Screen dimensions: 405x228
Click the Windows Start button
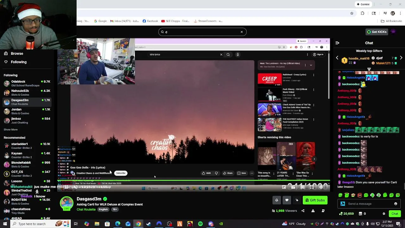[x=5, y=224]
